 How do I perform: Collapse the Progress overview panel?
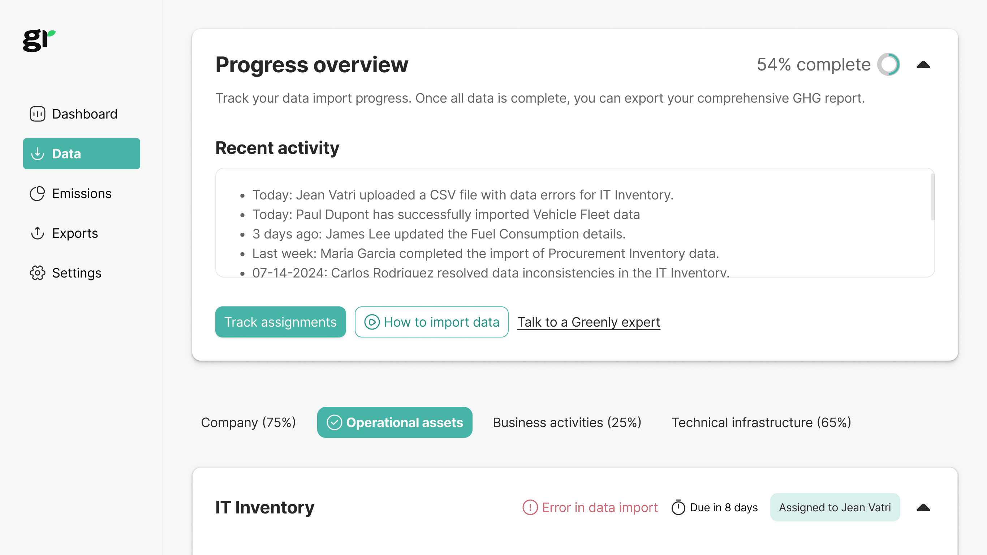coord(923,64)
